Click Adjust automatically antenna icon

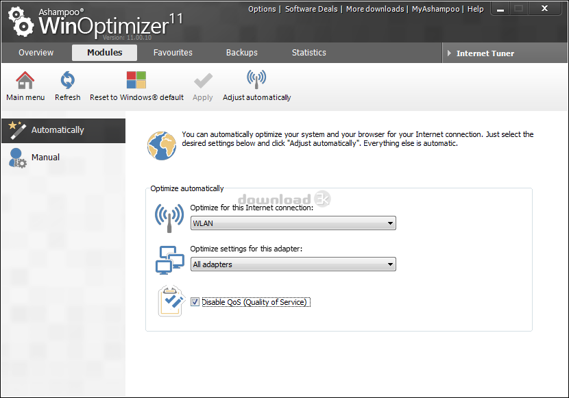pos(256,79)
